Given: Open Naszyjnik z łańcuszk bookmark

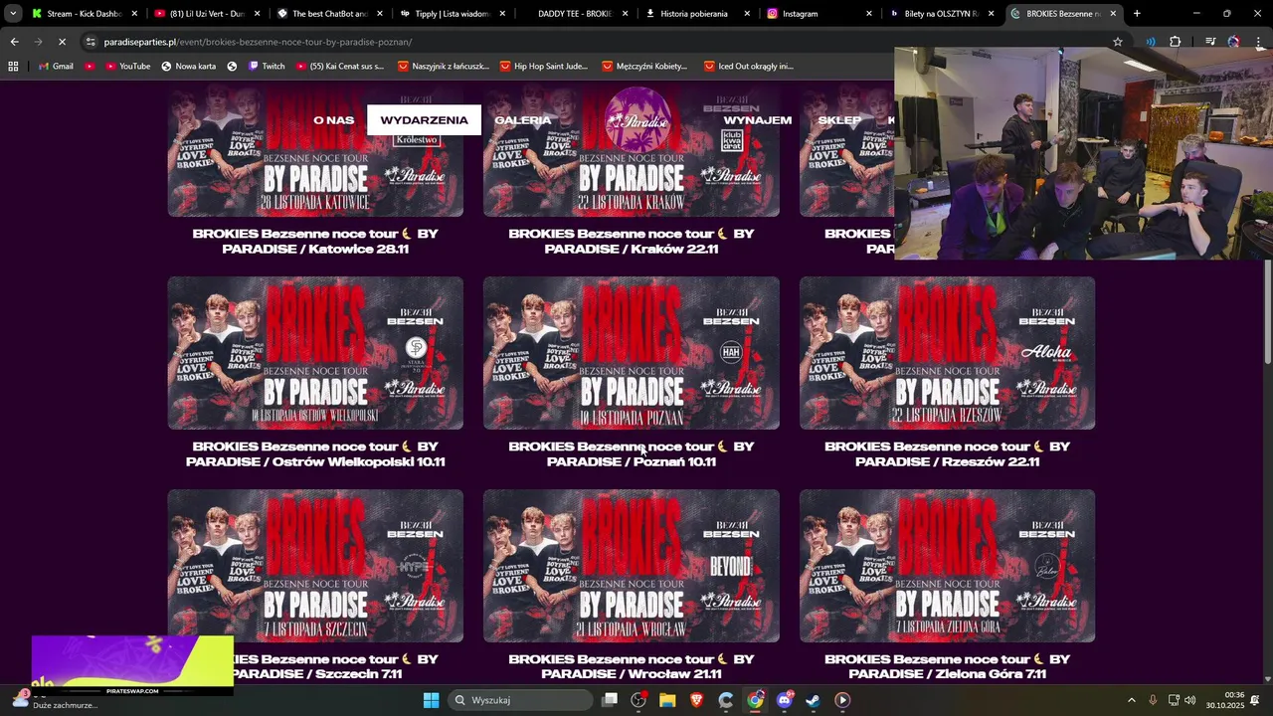Looking at the screenshot, I should (x=443, y=66).
